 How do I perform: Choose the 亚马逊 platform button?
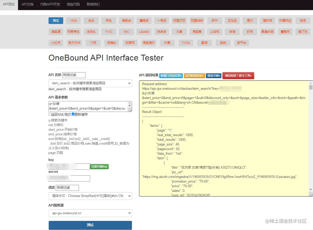tap(232, 21)
